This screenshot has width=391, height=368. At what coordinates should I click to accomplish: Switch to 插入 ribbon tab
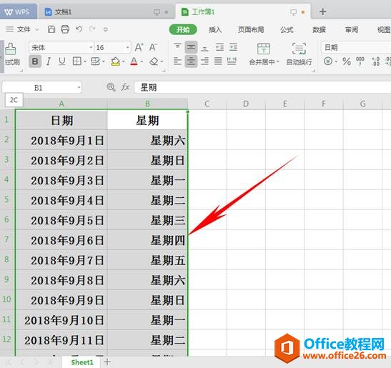pos(215,30)
